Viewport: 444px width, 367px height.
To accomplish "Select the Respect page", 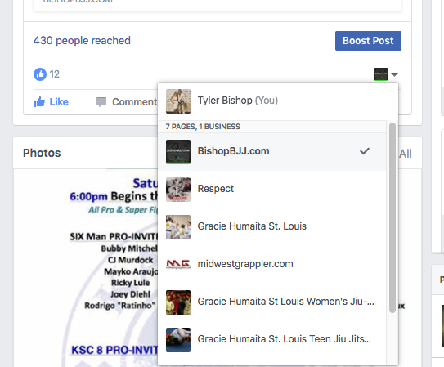I will click(x=272, y=190).
